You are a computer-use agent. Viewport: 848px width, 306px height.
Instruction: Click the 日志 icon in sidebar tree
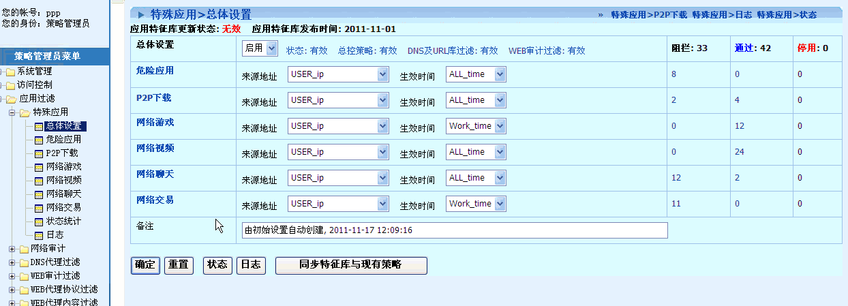(39, 235)
